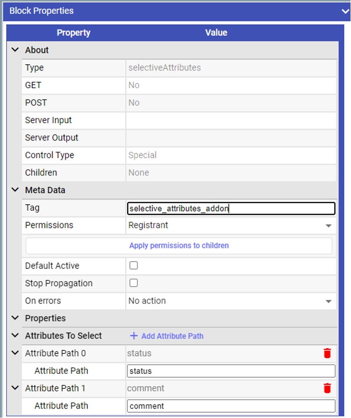Screen dimensions: 351x418
Task: Delete Attribute Path 1 with trash icon
Action: pos(327,388)
